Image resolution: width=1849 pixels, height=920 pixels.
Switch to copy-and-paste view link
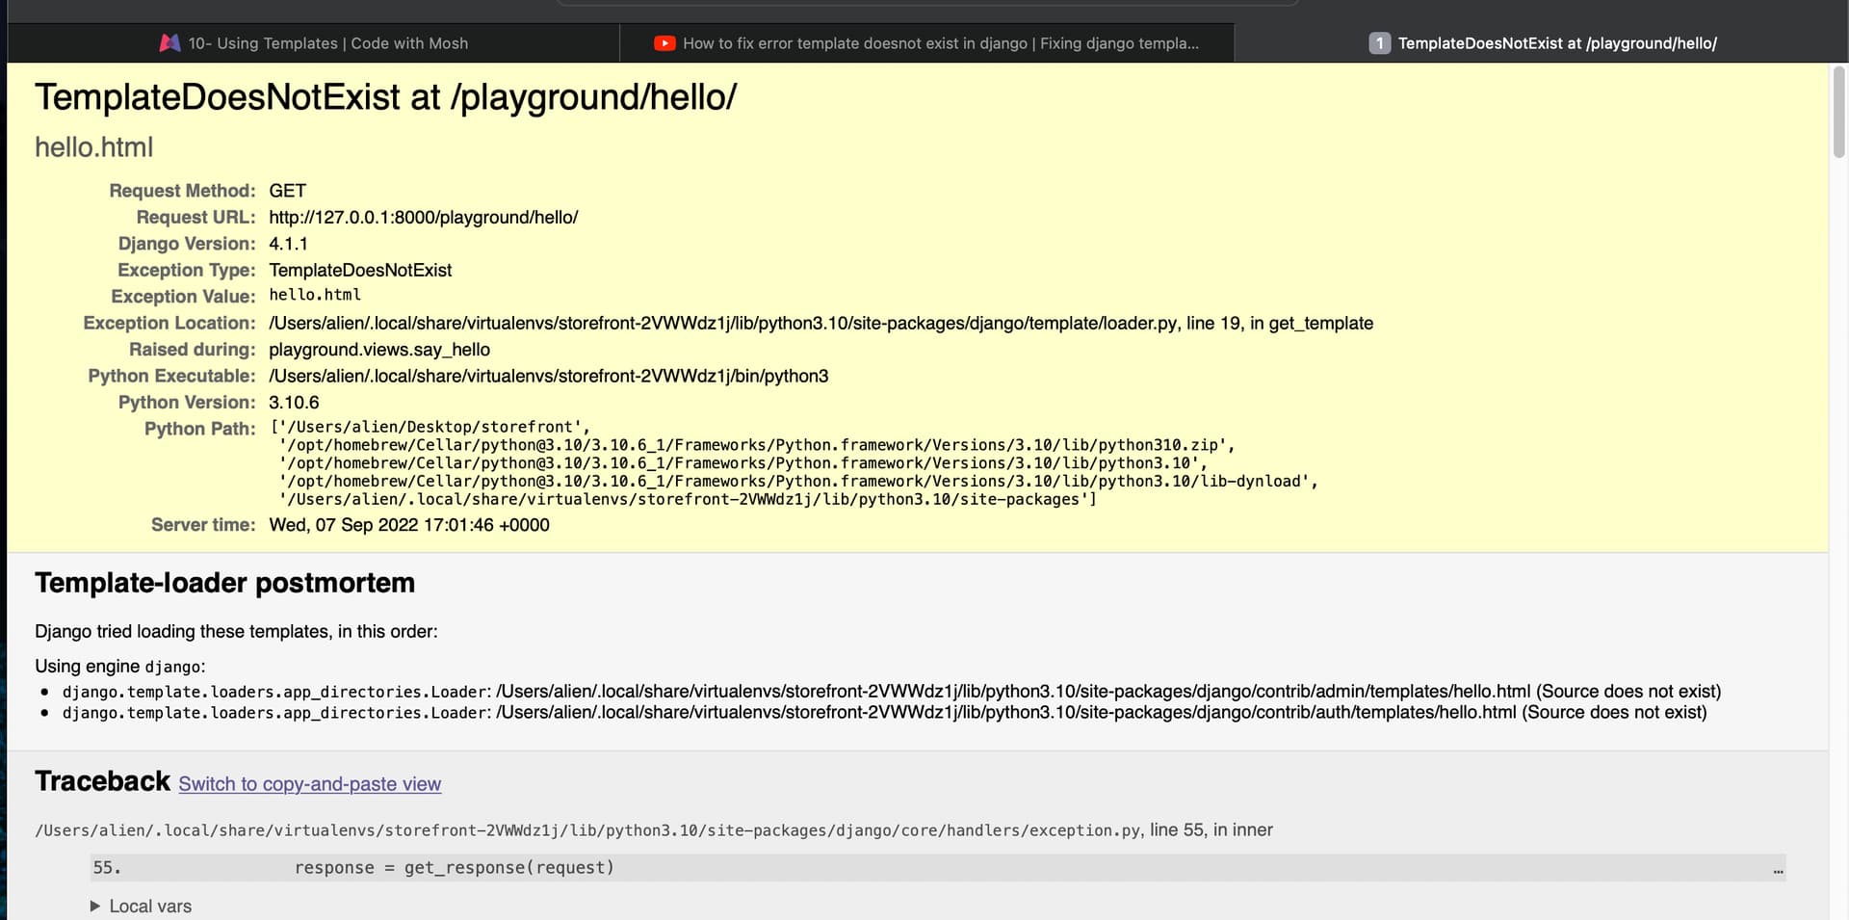click(310, 784)
